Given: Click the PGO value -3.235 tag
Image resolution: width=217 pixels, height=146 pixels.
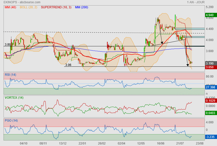Looking at the screenshot, I should [211, 137].
